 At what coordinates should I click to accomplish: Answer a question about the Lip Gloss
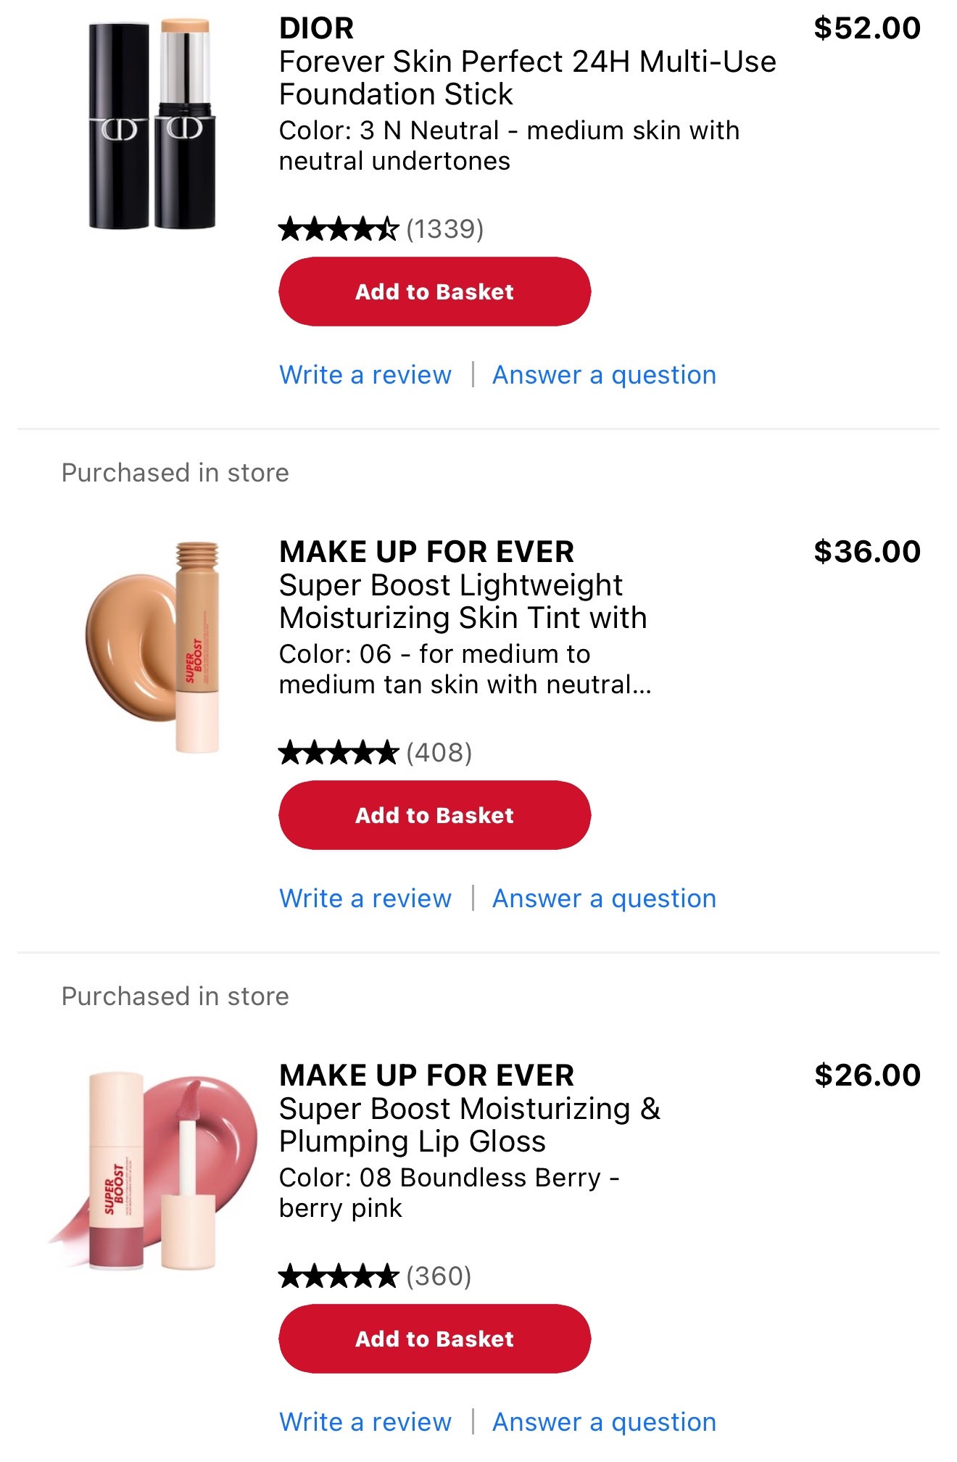(x=602, y=1421)
